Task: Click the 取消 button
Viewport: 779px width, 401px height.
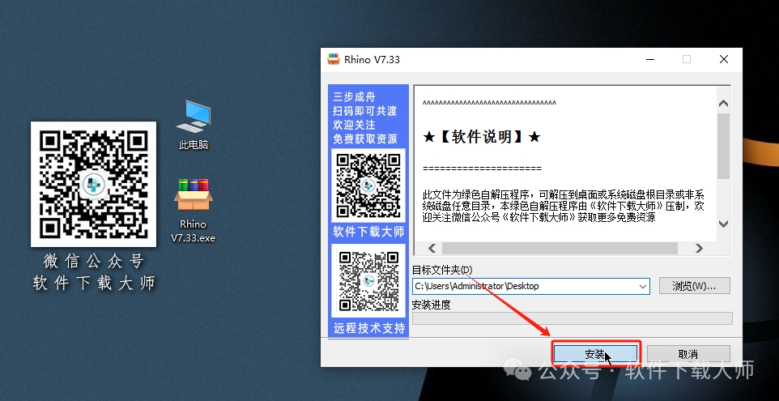Action: (x=688, y=354)
